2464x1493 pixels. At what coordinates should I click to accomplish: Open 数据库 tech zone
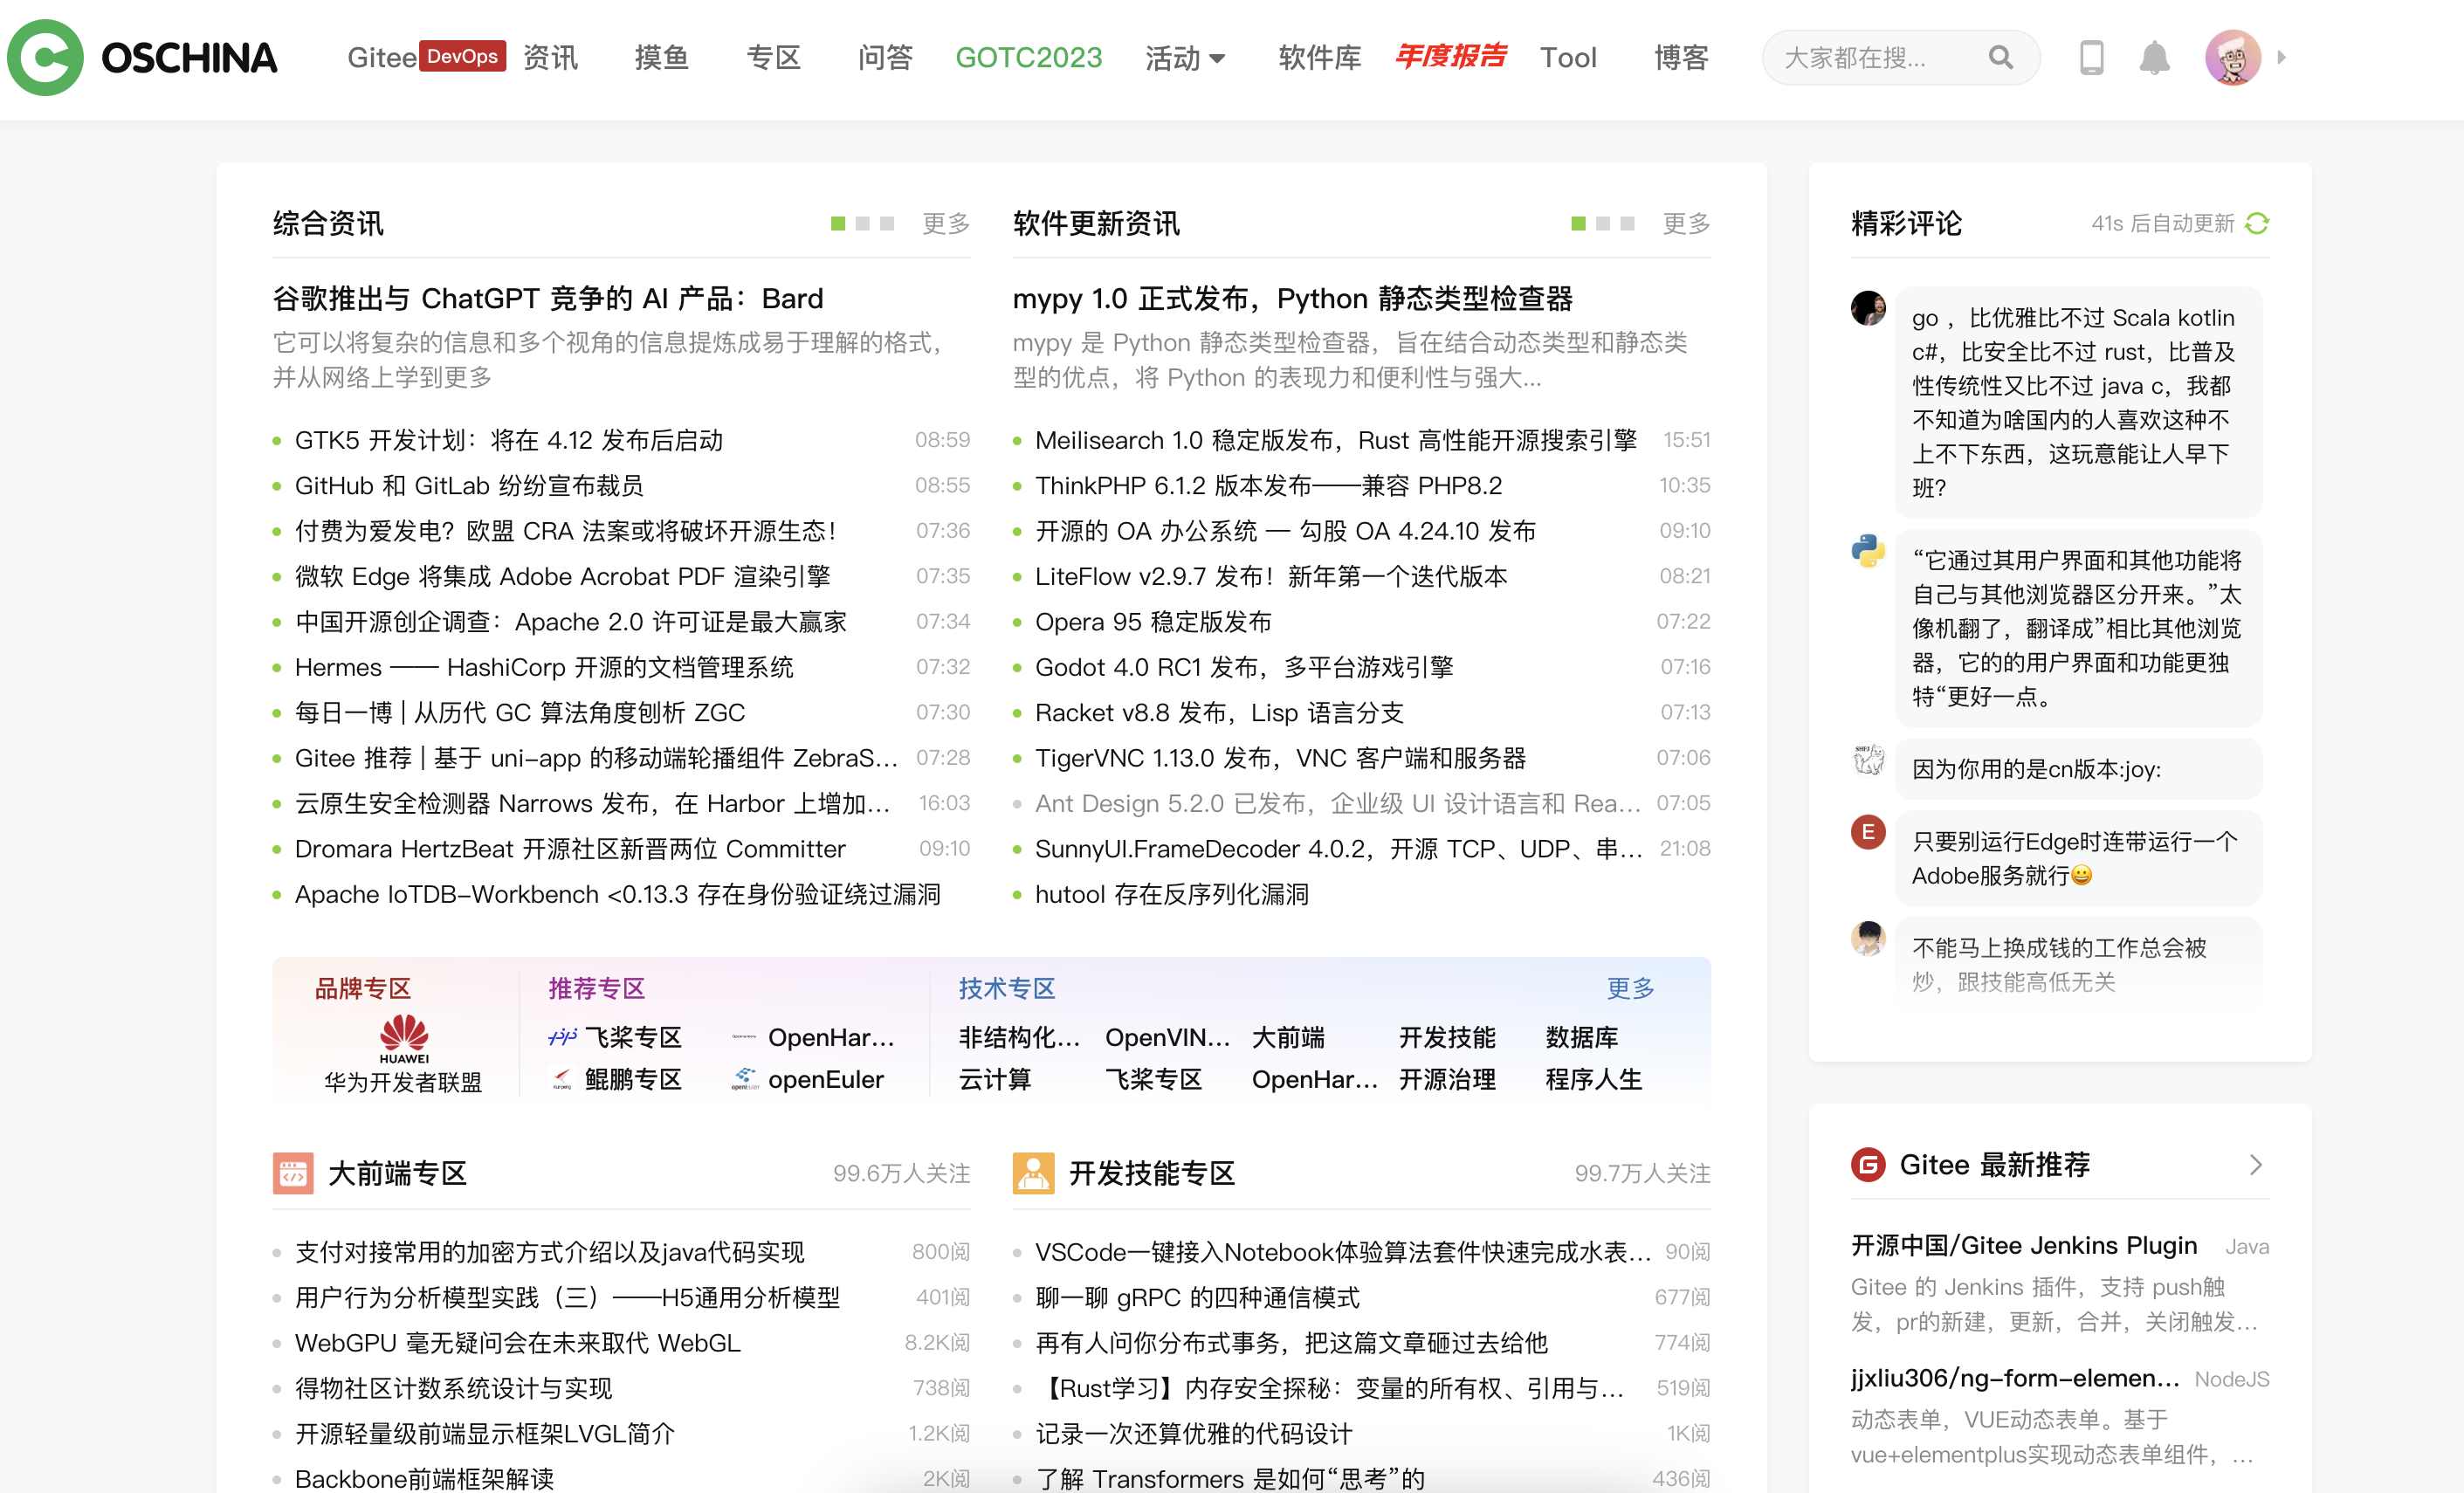point(1581,1037)
